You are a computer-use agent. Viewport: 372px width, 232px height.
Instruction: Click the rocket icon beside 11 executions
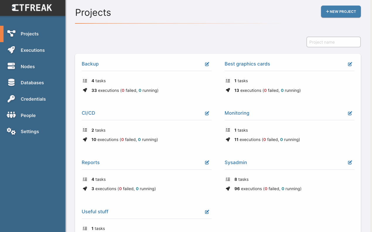[x=228, y=140]
